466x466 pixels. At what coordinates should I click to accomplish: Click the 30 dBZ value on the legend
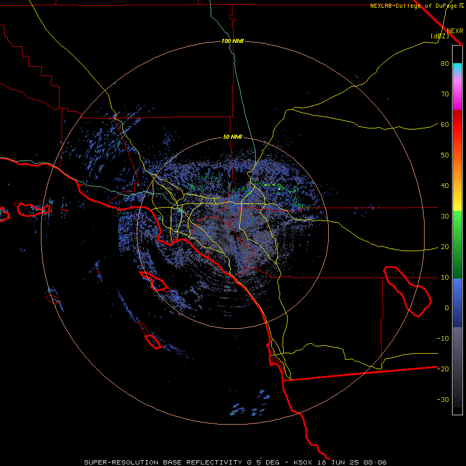pos(445,216)
